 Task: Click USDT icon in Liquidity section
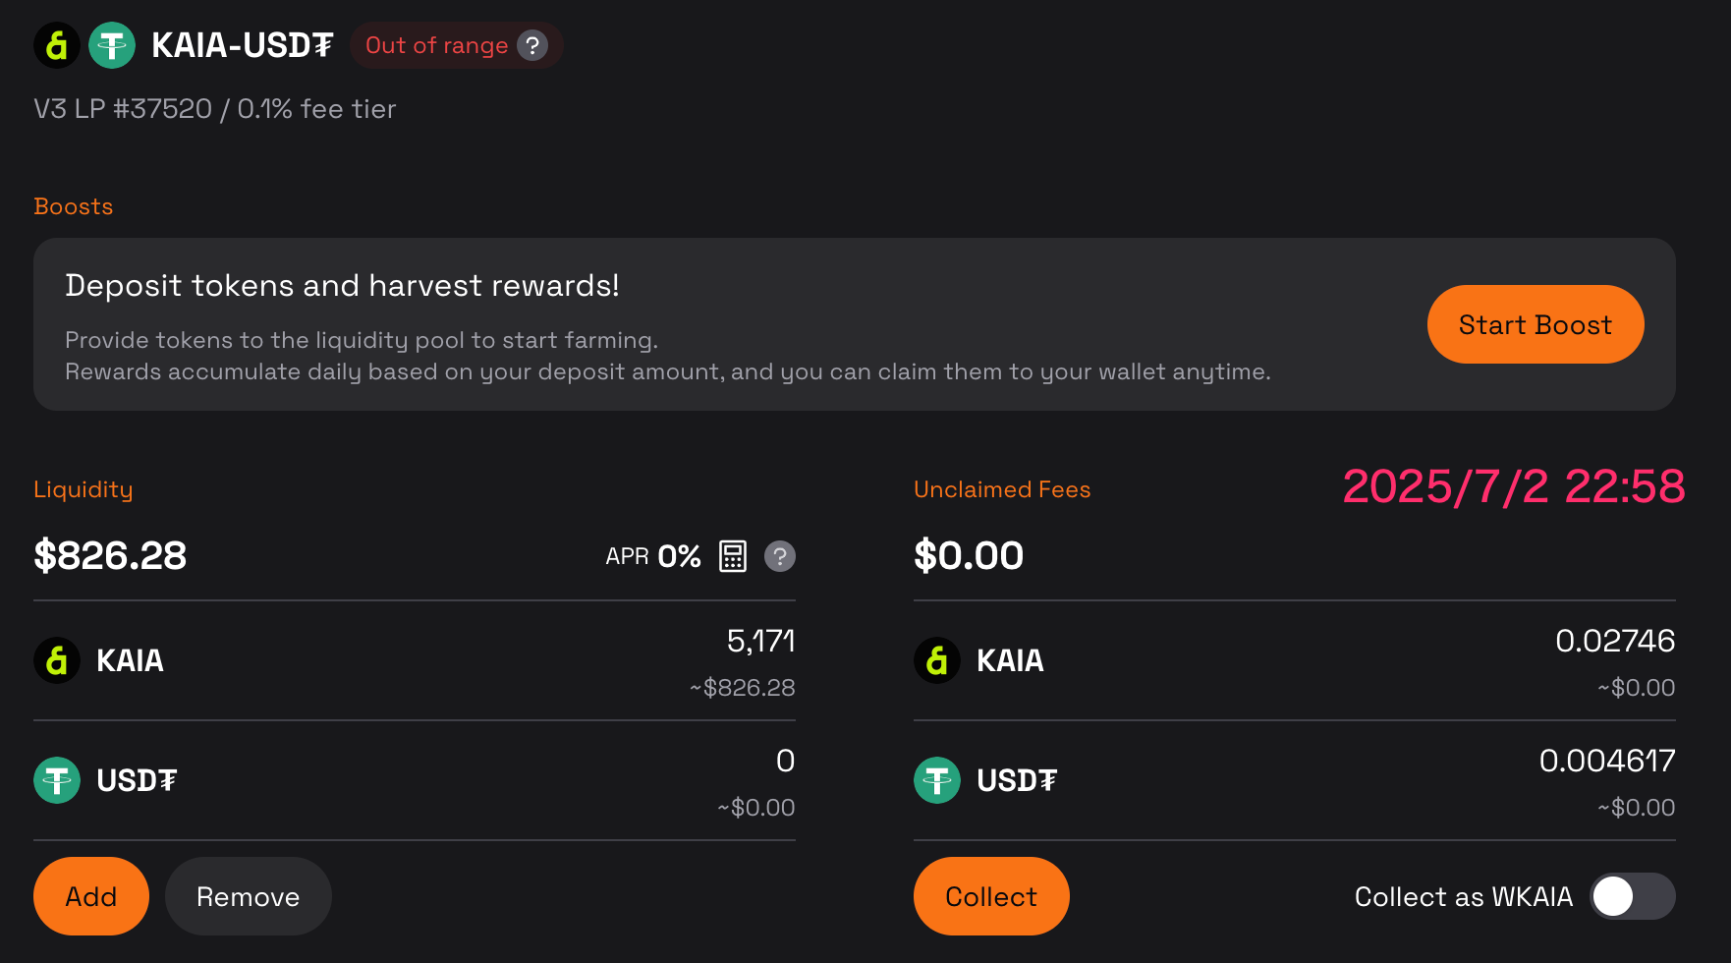click(57, 780)
